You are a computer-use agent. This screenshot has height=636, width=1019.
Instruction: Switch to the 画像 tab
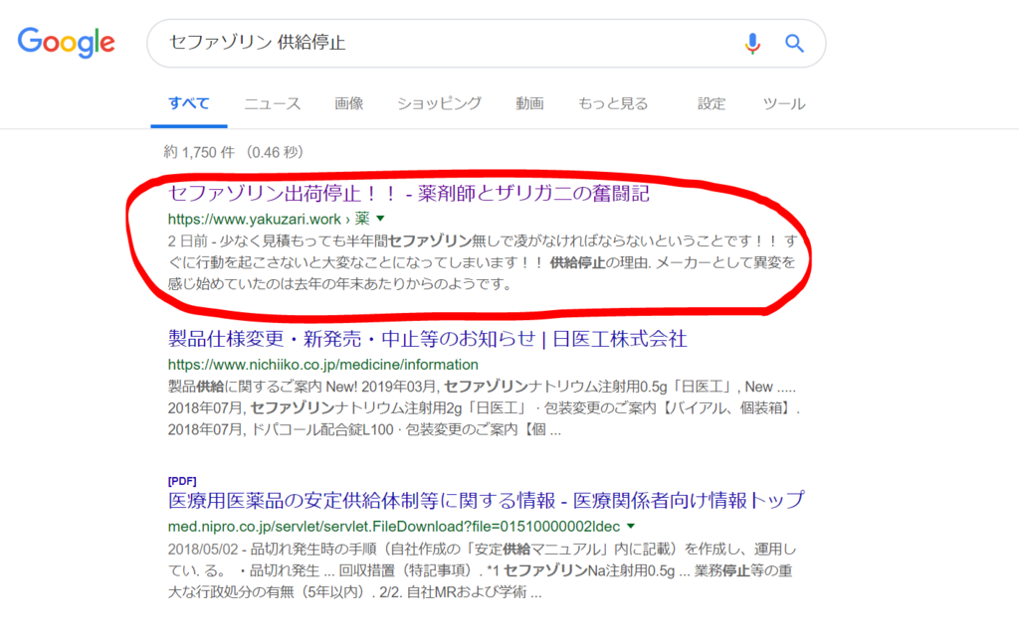tap(349, 102)
